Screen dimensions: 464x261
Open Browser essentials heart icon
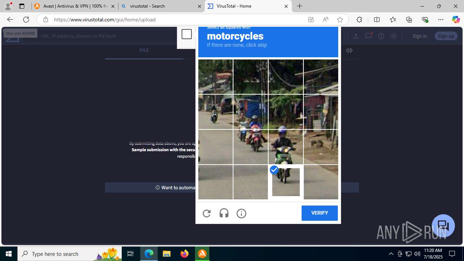click(425, 20)
